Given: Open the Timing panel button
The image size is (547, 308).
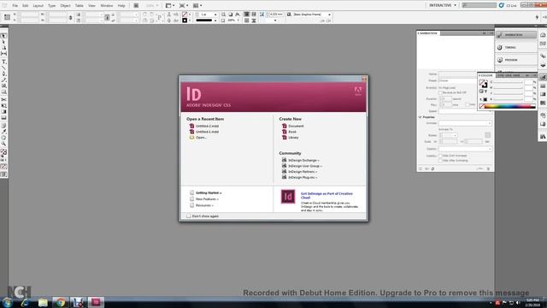Looking at the screenshot, I should click(516, 48).
